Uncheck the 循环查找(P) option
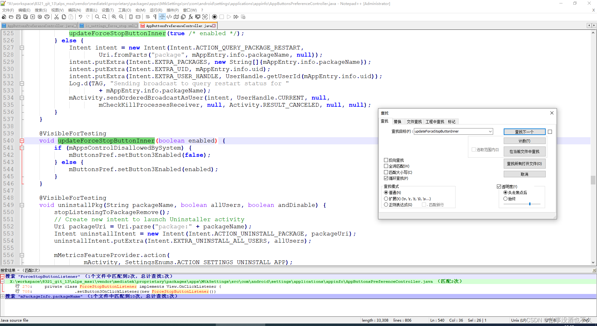 [x=386, y=178]
